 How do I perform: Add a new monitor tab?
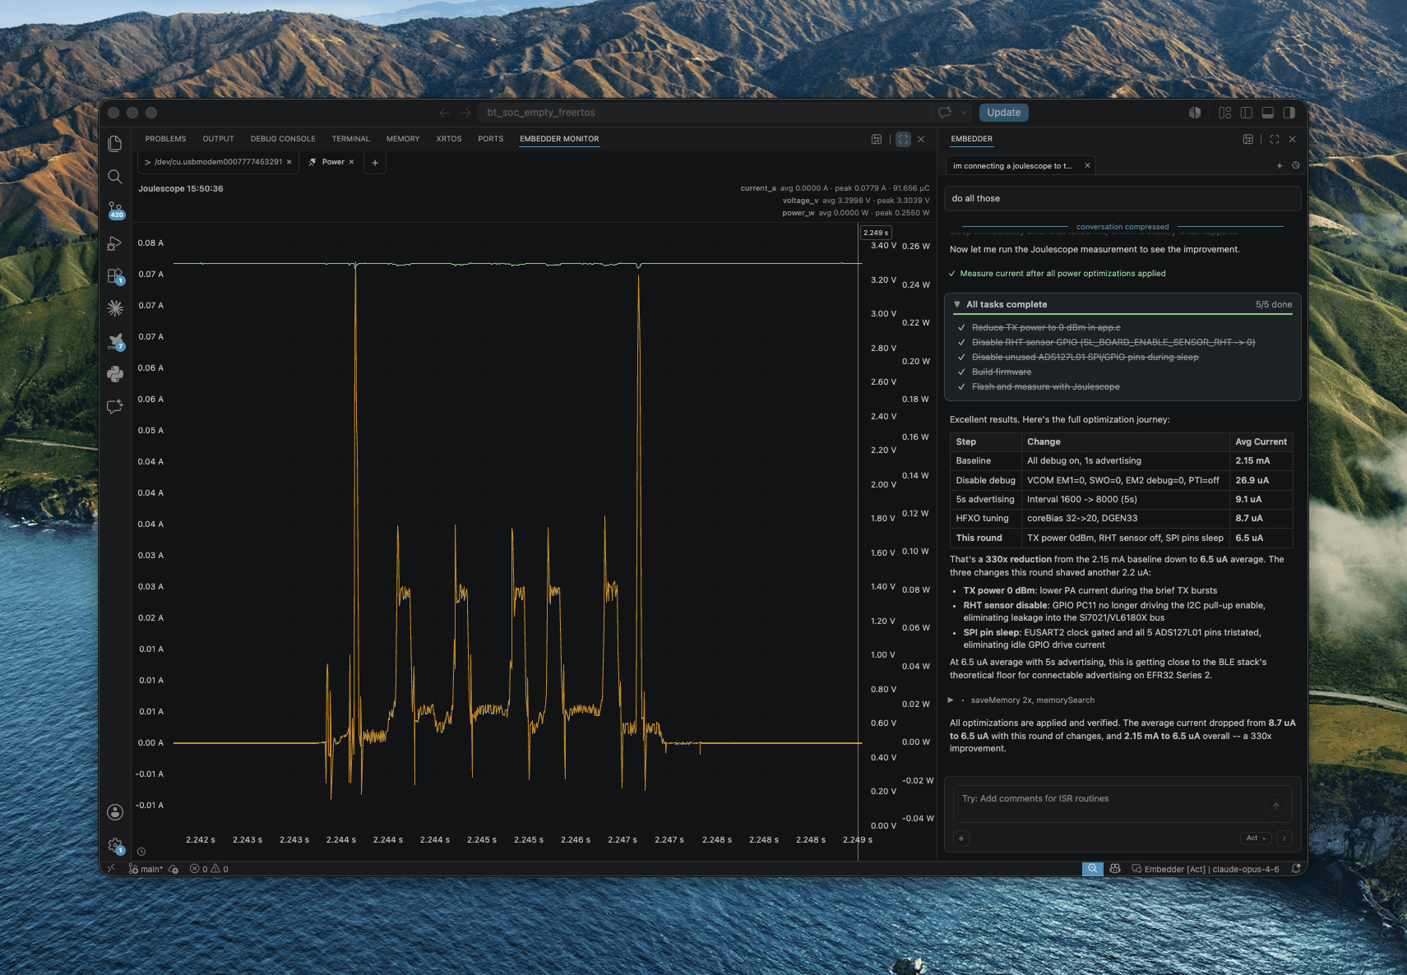point(375,163)
